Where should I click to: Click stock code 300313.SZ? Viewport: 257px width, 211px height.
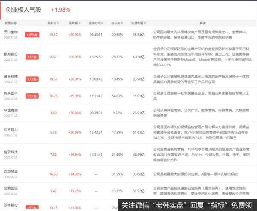click(11, 38)
